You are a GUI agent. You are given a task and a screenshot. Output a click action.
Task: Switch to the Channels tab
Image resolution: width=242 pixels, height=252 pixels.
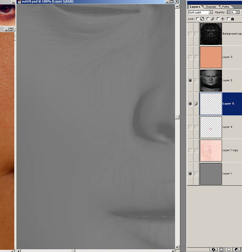(211, 6)
